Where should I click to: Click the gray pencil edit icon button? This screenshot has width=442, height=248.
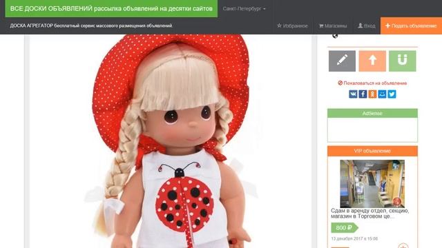[342, 61]
